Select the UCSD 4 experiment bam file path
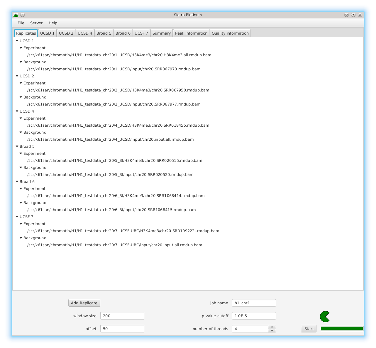Viewport: 376px width, 348px height. pyautogui.click(x=118, y=125)
